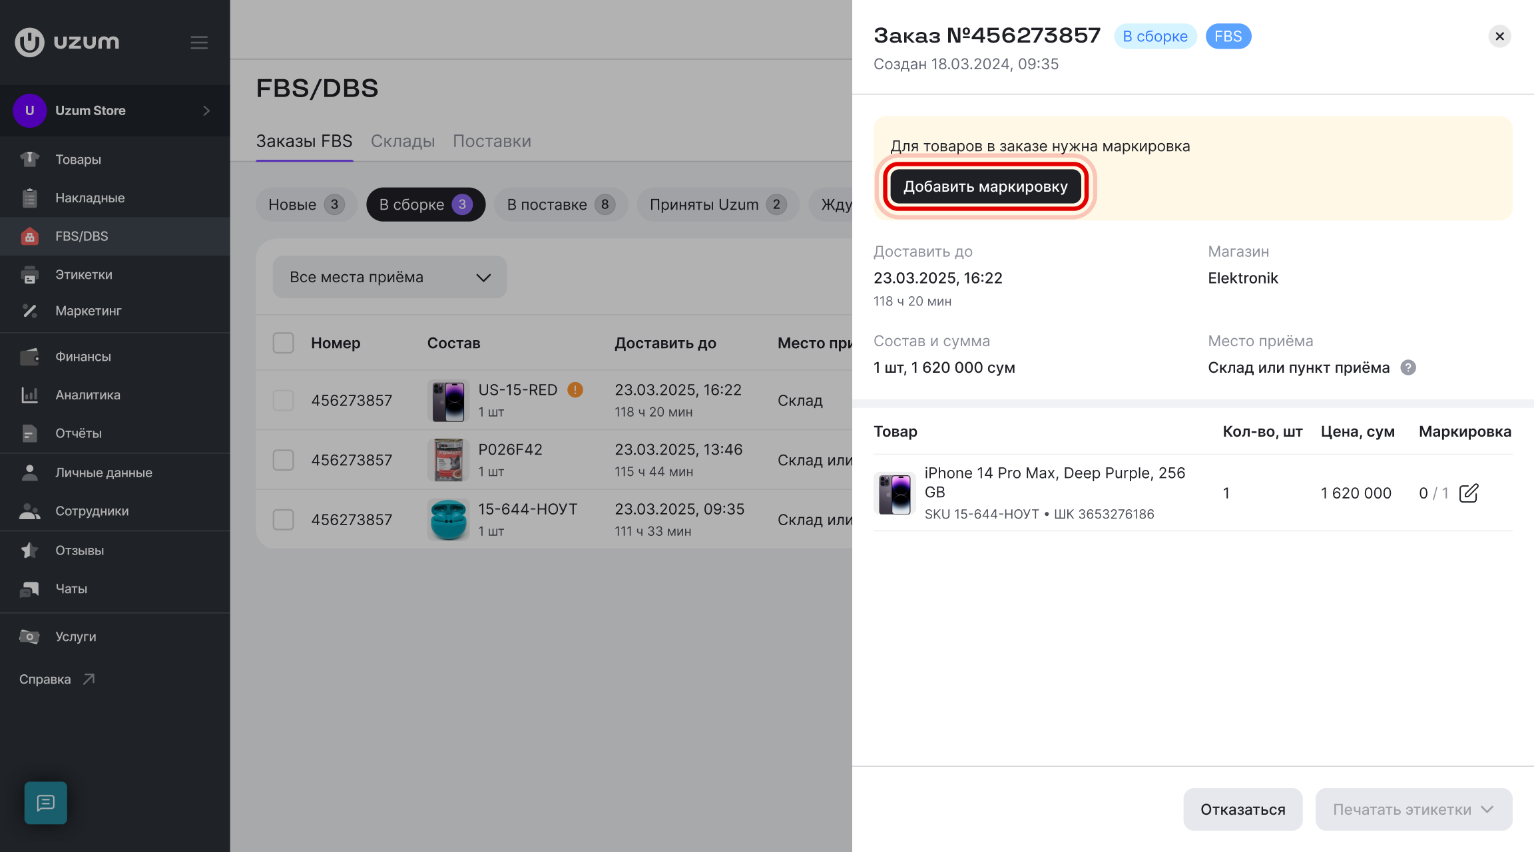The image size is (1534, 852).
Task: Click help question icon near Склад или пункт приёма
Action: [x=1408, y=367]
